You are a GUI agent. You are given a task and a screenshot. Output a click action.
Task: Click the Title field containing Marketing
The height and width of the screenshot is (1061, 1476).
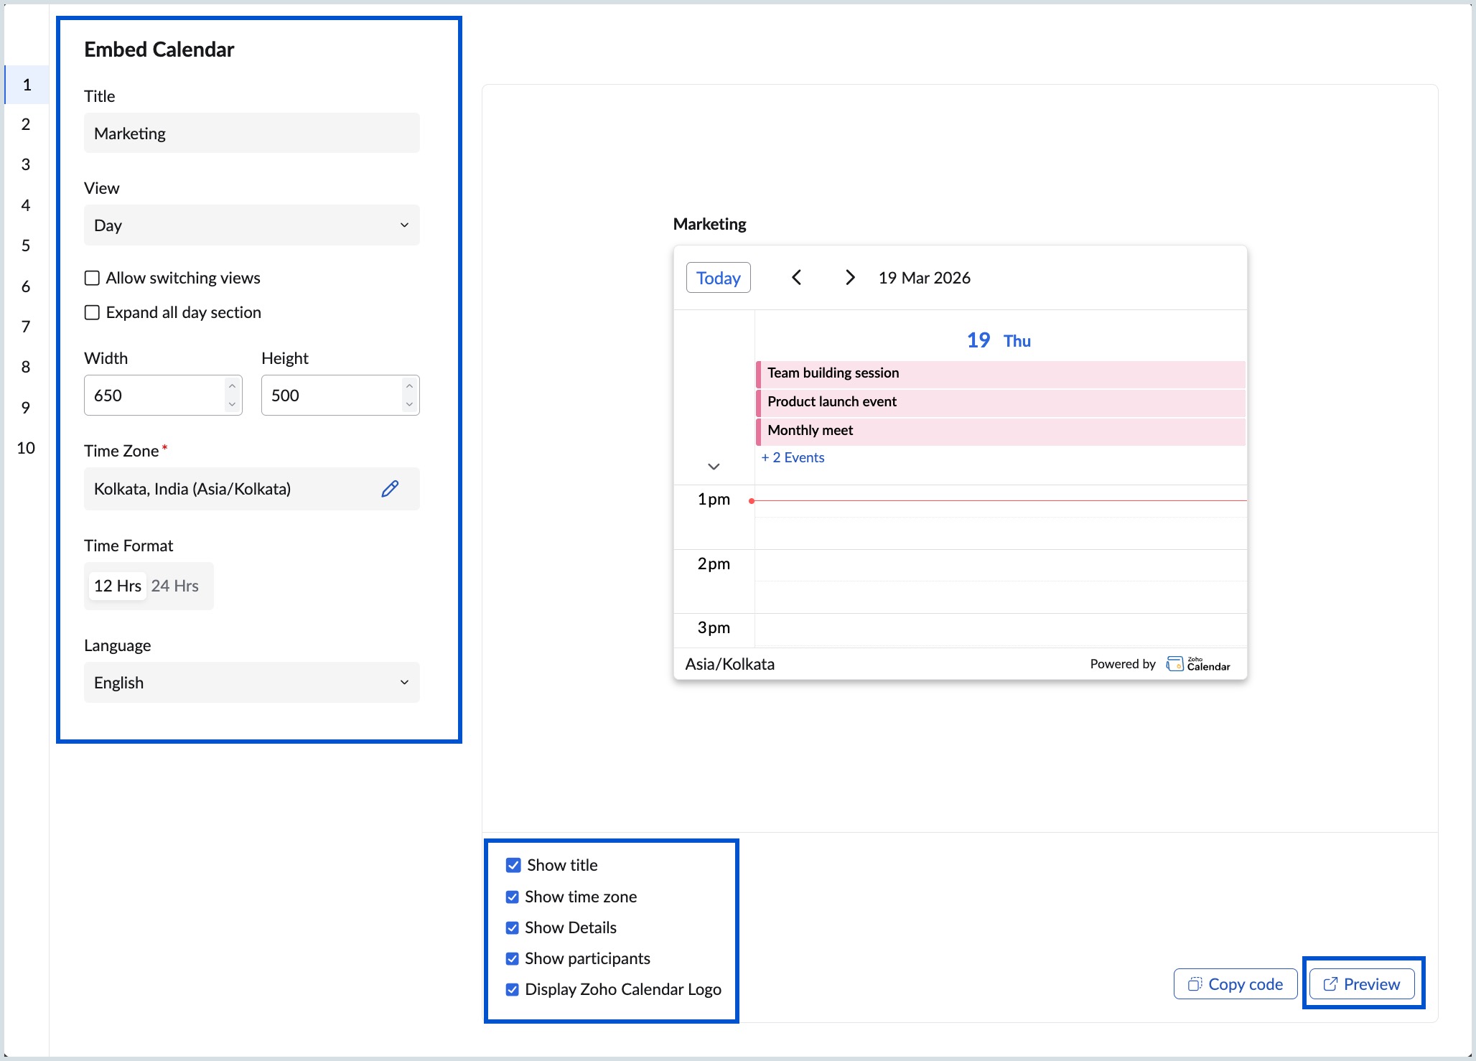point(251,133)
